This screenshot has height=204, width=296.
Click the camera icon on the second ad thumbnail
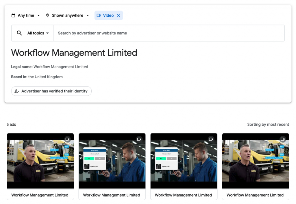139,139
